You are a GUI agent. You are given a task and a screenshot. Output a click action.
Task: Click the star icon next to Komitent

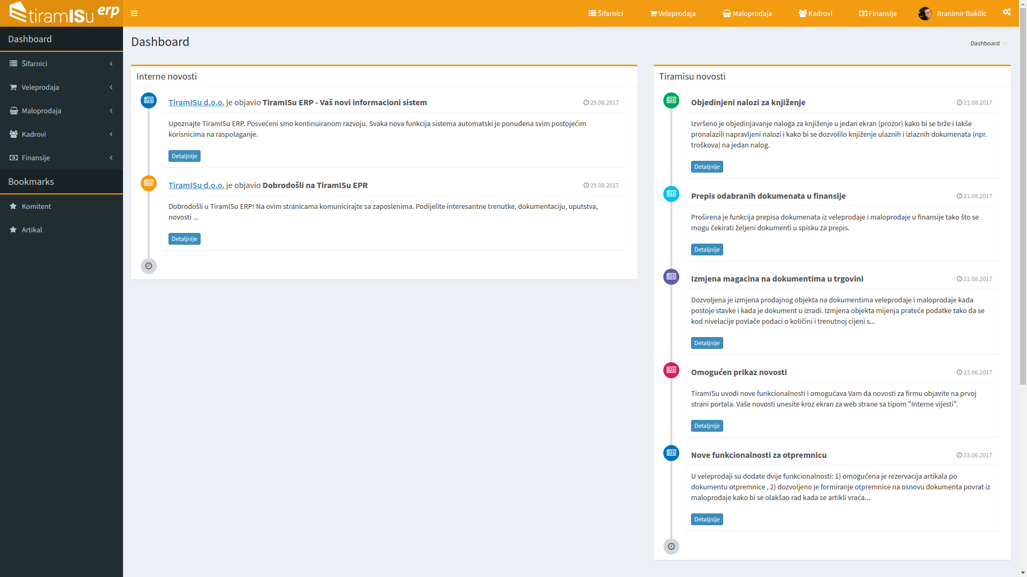[x=13, y=206]
